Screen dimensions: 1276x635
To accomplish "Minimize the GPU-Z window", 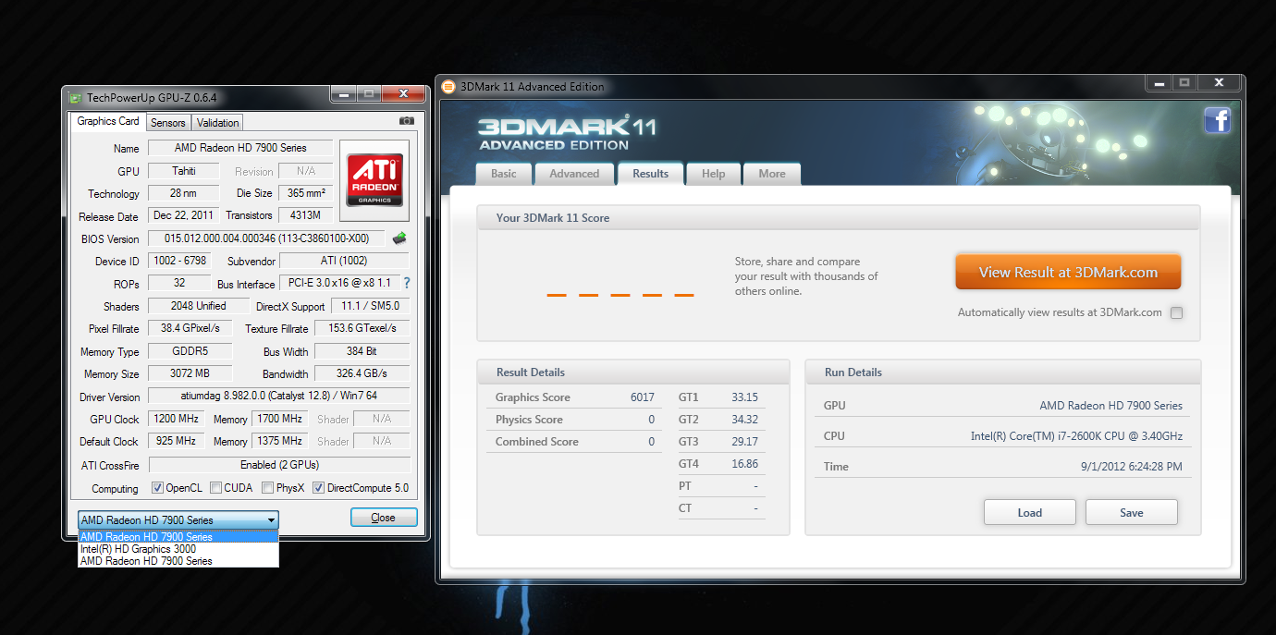I will click(x=344, y=94).
